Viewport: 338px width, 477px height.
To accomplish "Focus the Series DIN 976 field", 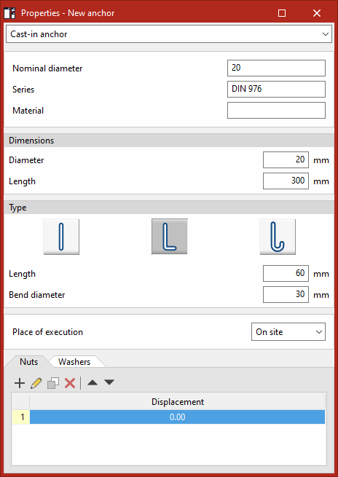I will [276, 89].
